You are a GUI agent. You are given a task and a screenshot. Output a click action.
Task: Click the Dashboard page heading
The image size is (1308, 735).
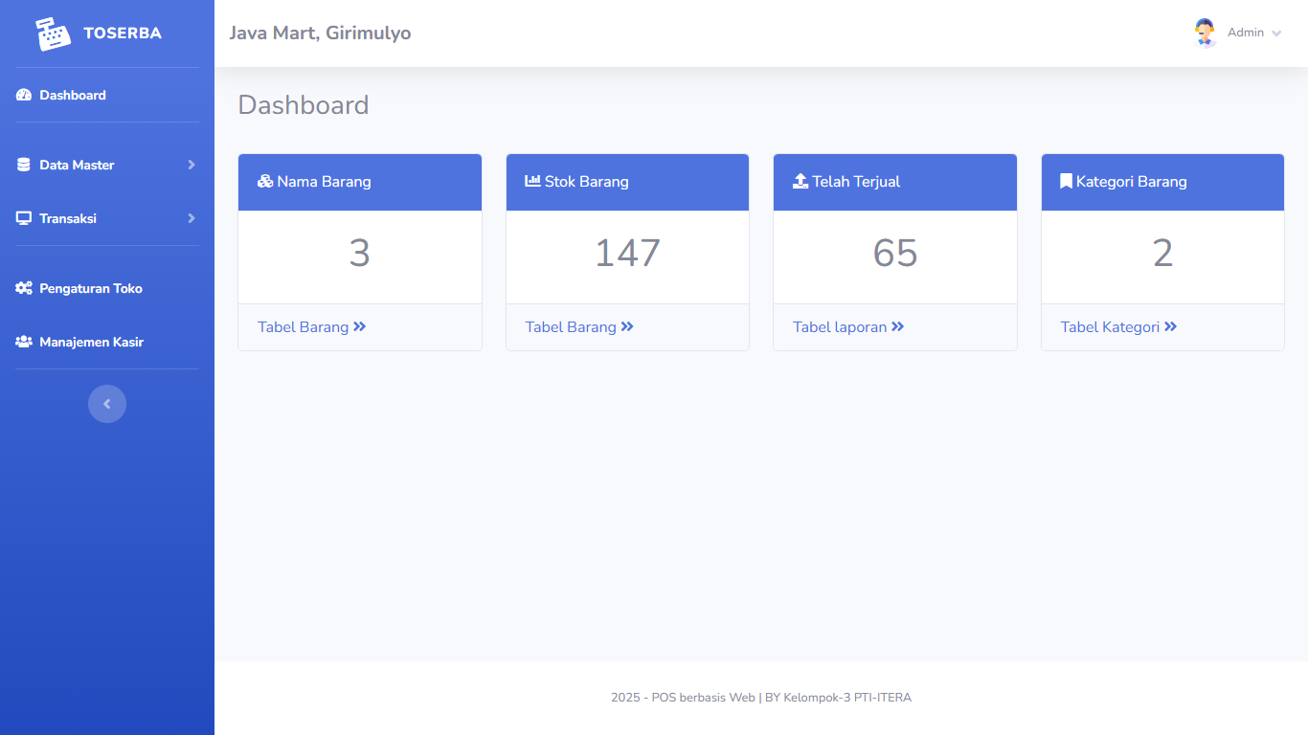pyautogui.click(x=304, y=105)
